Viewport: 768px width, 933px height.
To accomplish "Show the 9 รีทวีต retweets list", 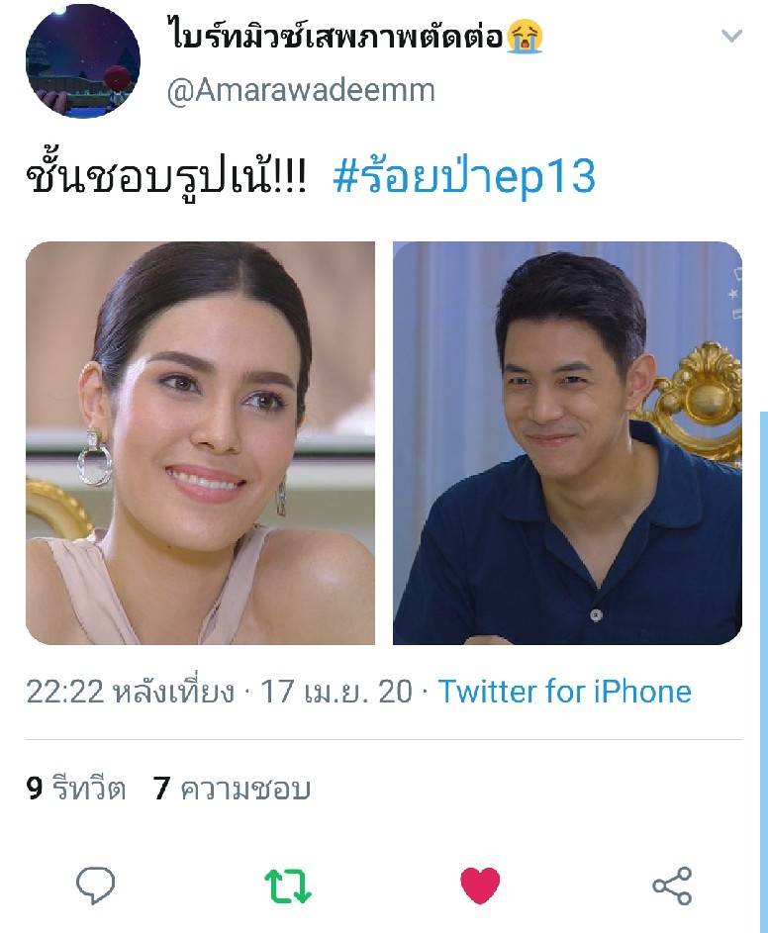I will coord(75,789).
